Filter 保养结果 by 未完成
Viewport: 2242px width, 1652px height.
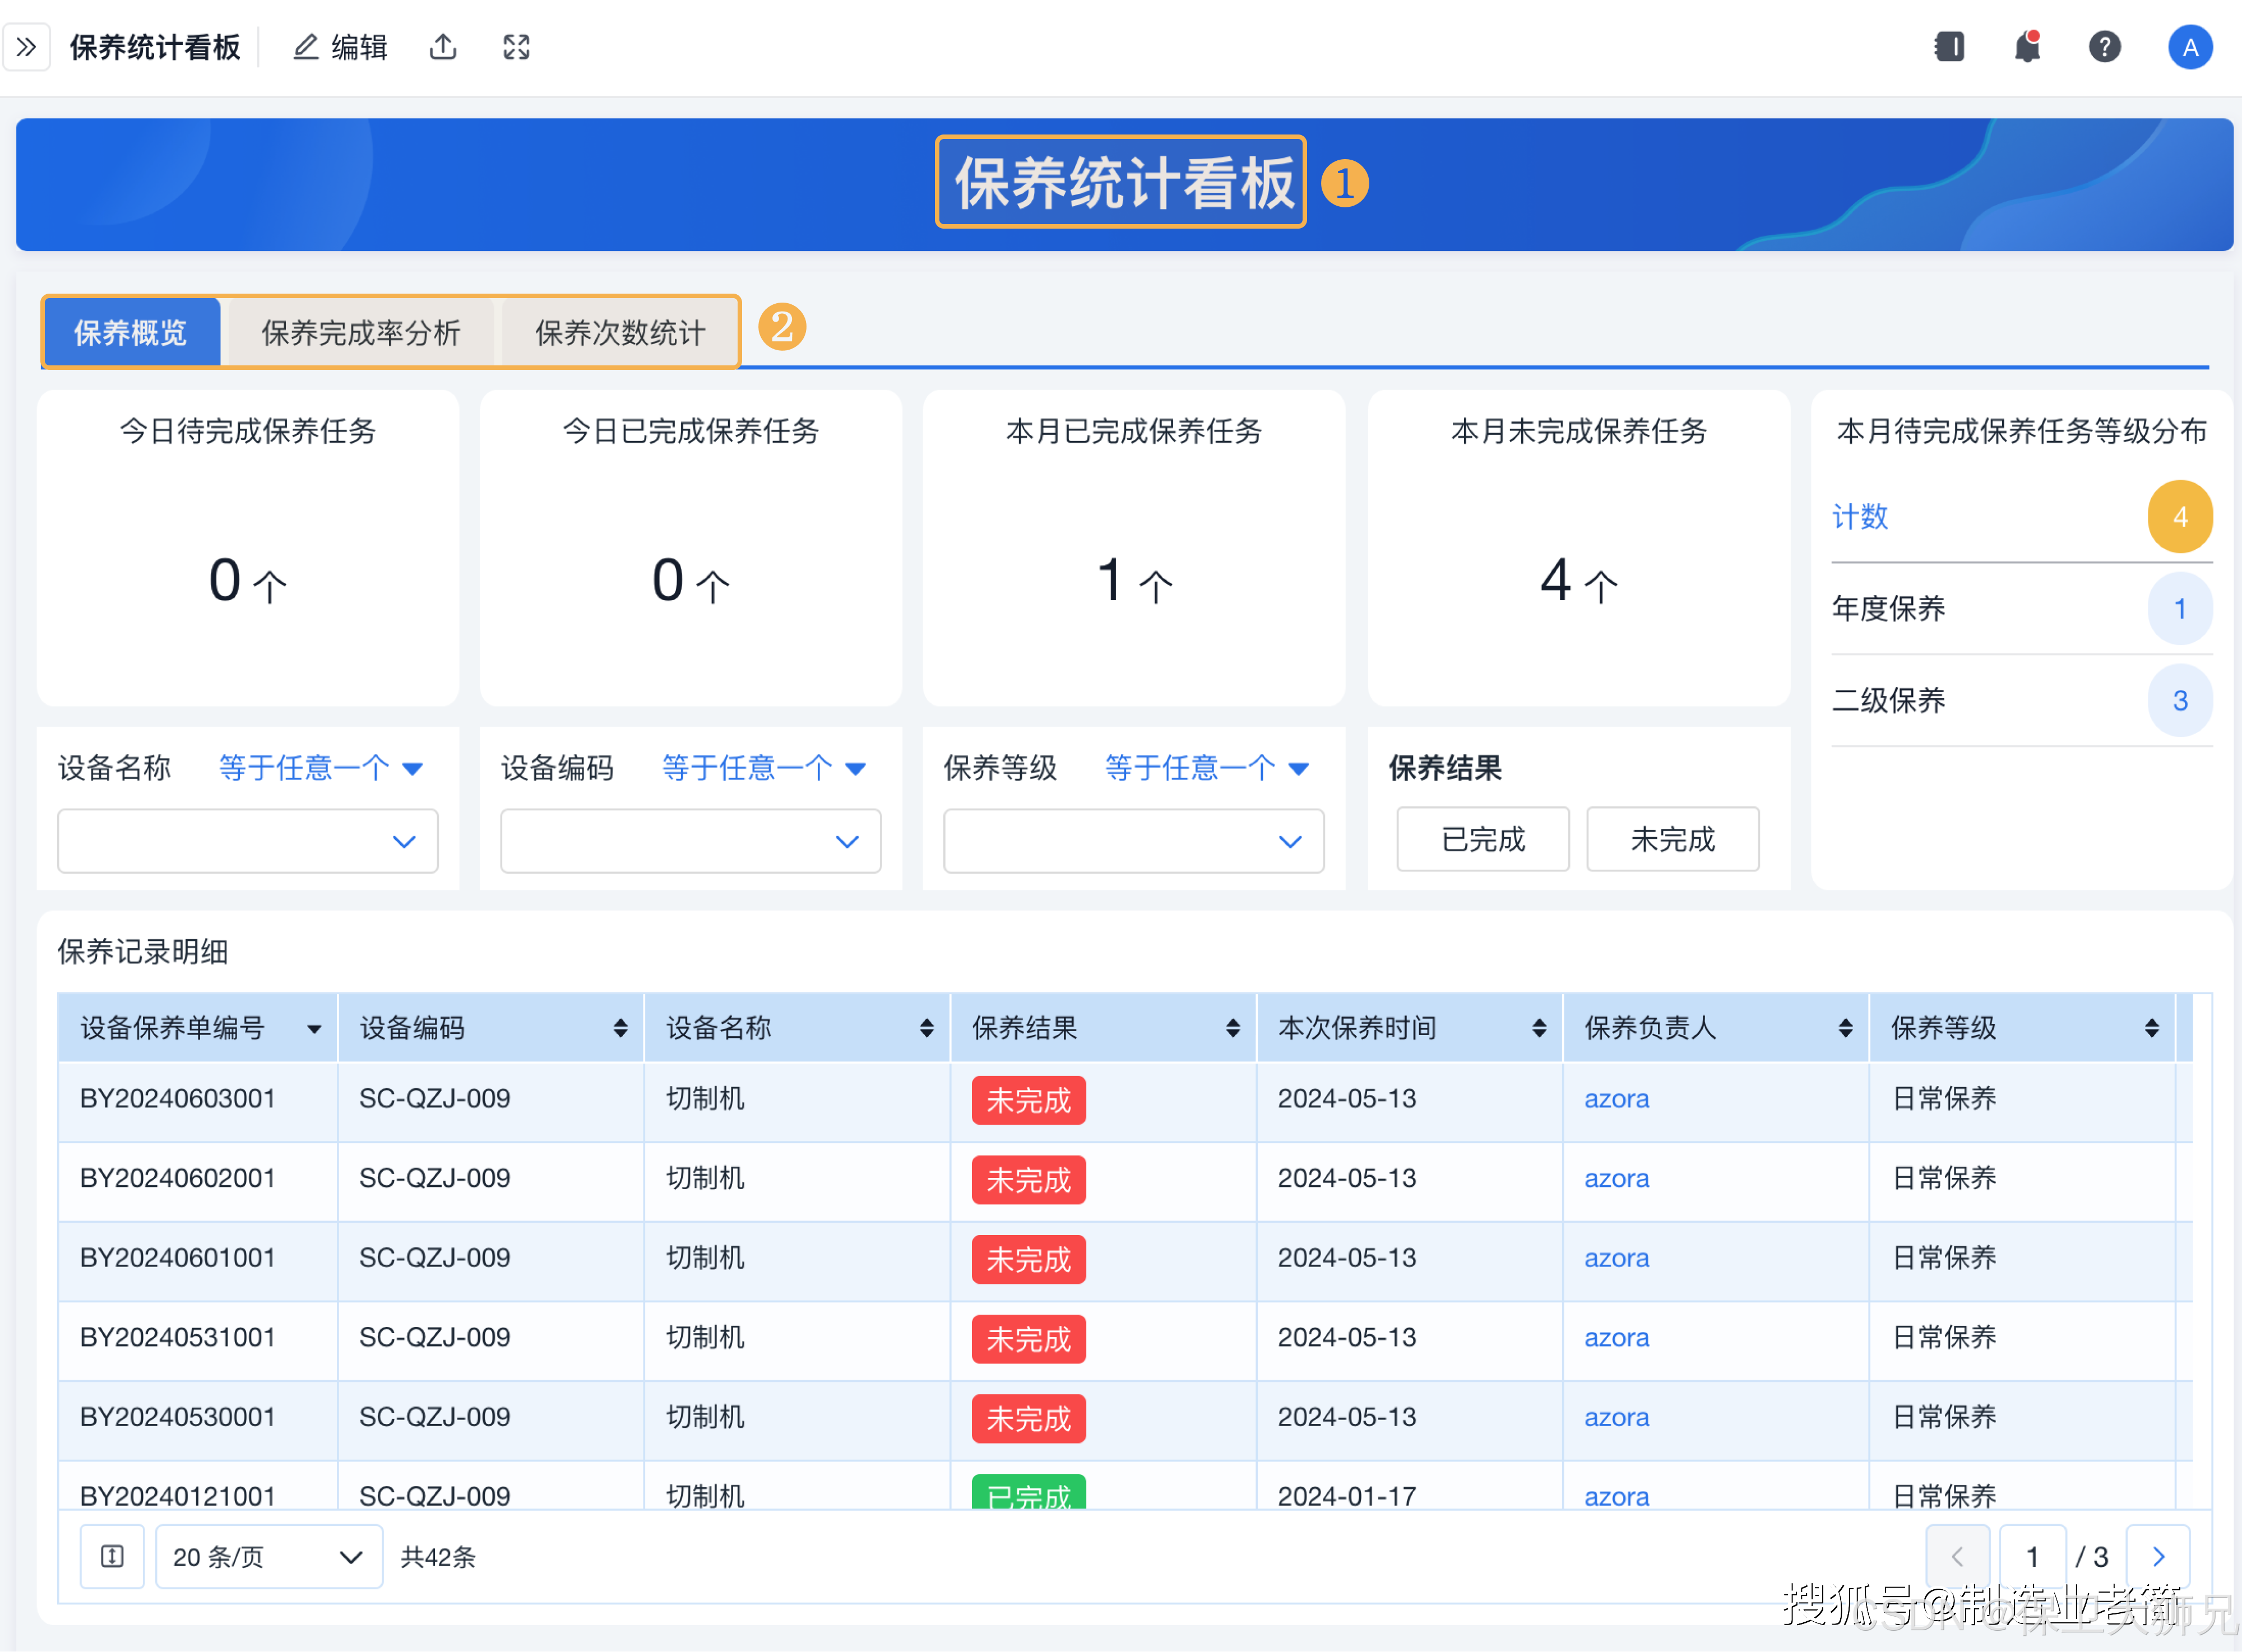point(1673,839)
